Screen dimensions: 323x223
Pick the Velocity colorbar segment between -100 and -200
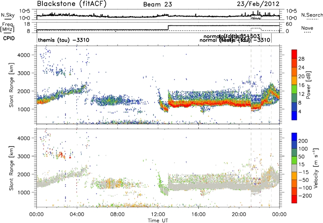click(x=294, y=191)
